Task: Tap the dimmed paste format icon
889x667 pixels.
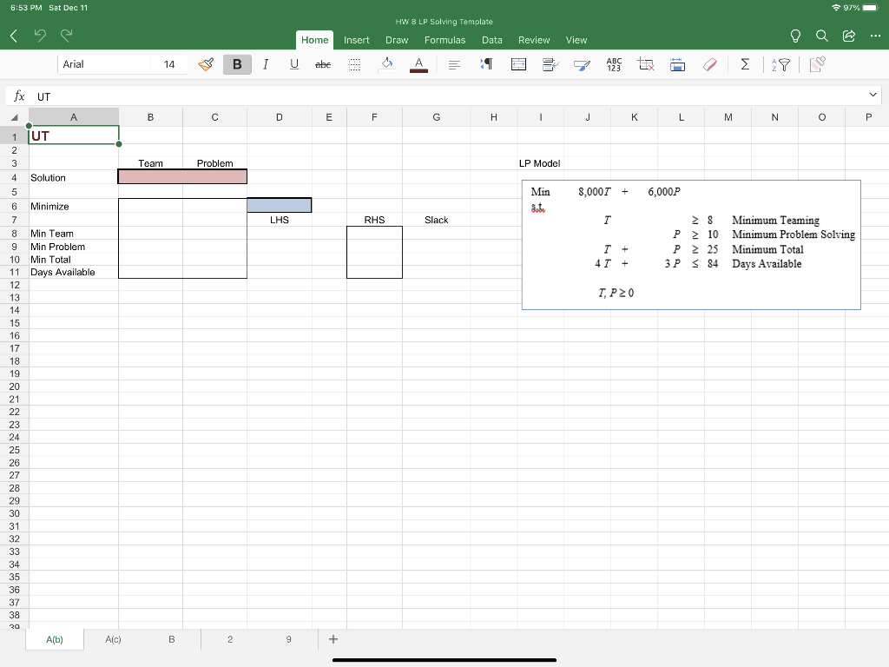Action: 817,64
